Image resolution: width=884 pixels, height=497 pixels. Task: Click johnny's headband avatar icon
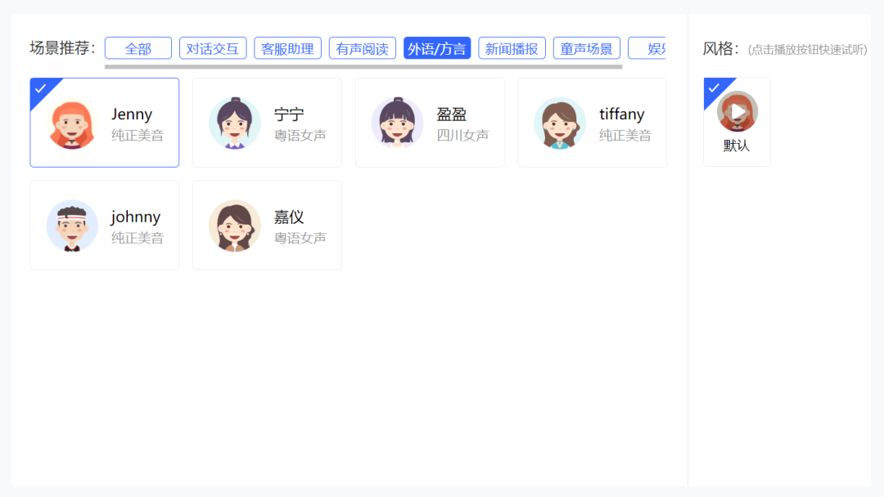72,226
